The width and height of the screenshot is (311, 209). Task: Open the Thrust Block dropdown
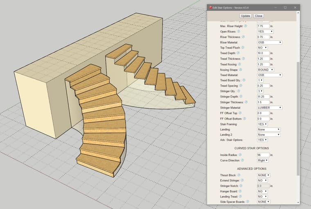[x=264, y=175]
